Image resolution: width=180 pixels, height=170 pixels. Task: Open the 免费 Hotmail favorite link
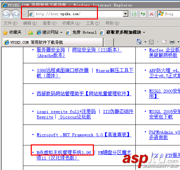coord(81,32)
